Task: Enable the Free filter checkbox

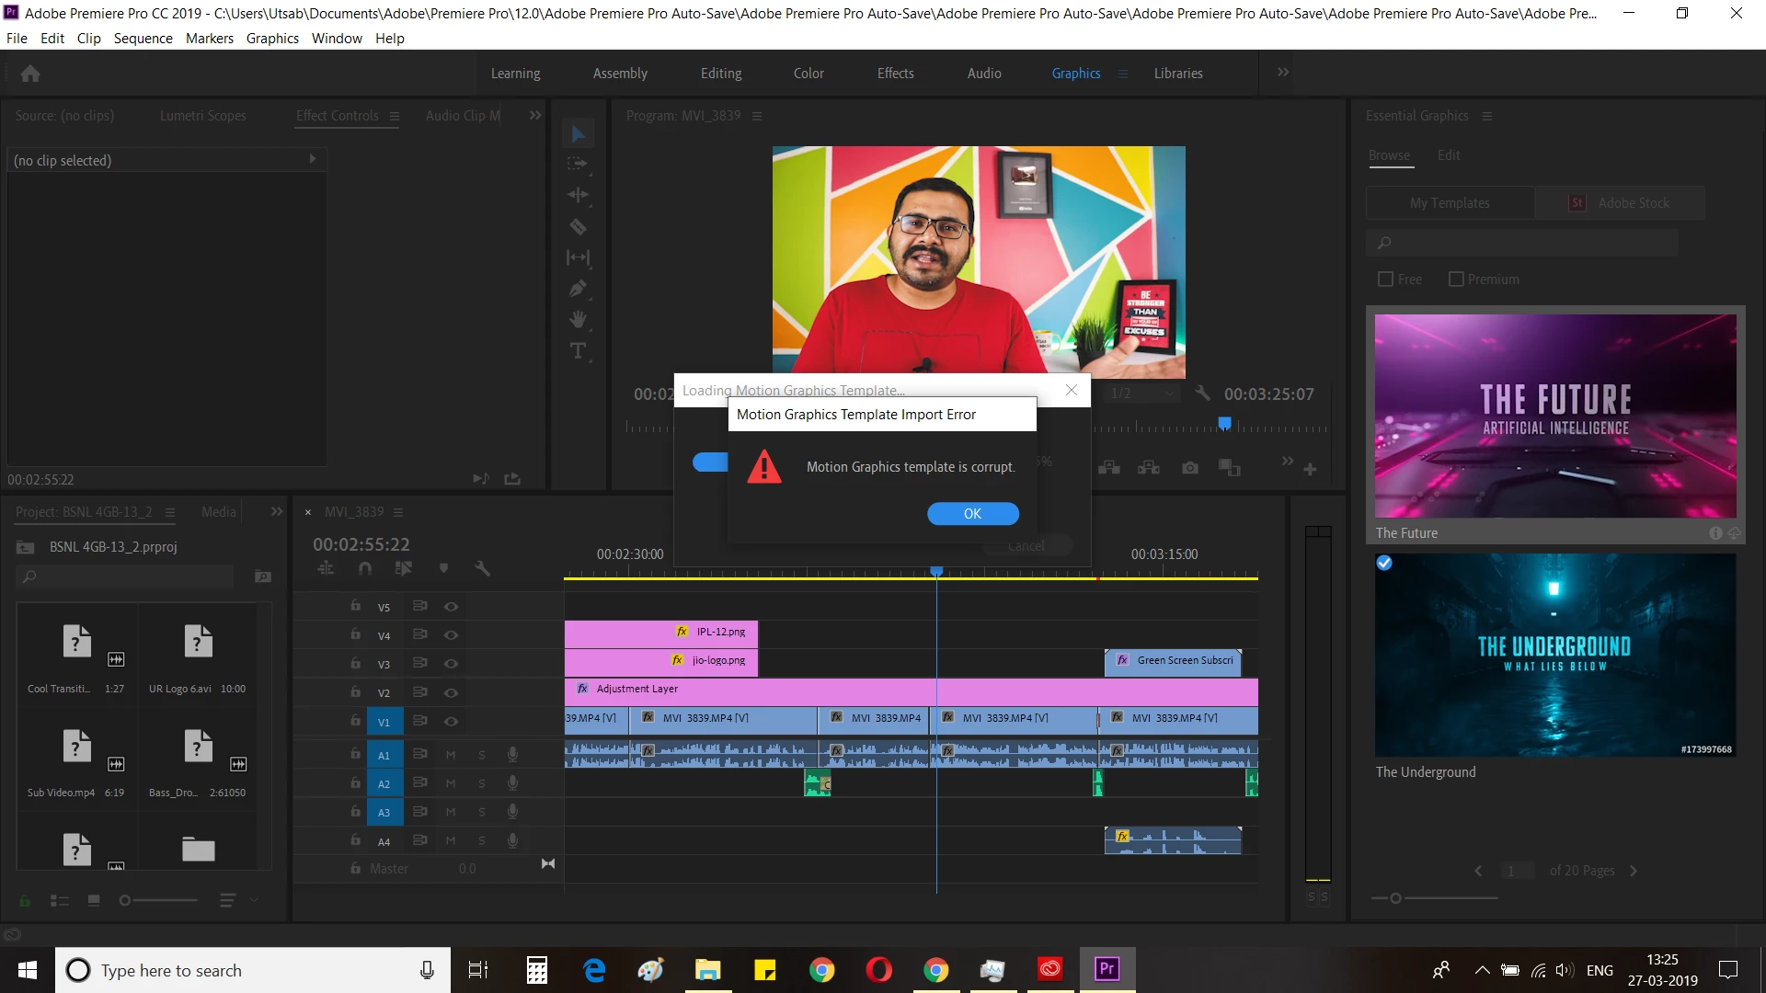Action: [x=1386, y=280]
